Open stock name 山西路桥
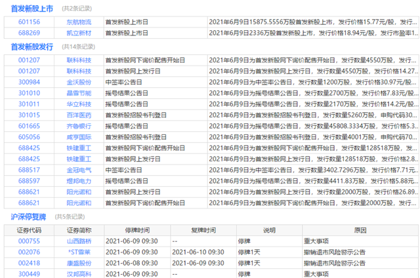 tap(79, 241)
